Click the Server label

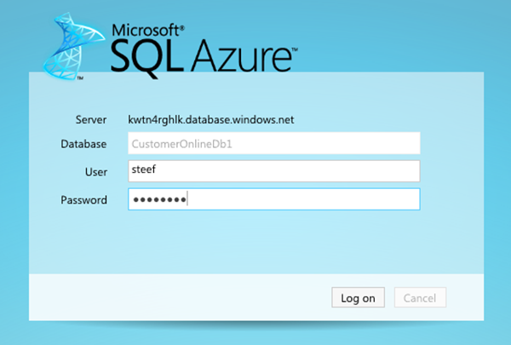pos(90,119)
